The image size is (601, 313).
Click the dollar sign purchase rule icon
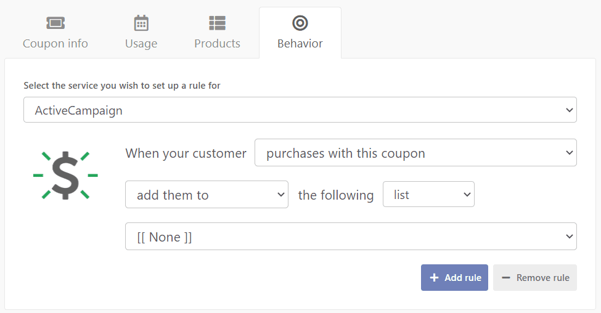pos(65,176)
